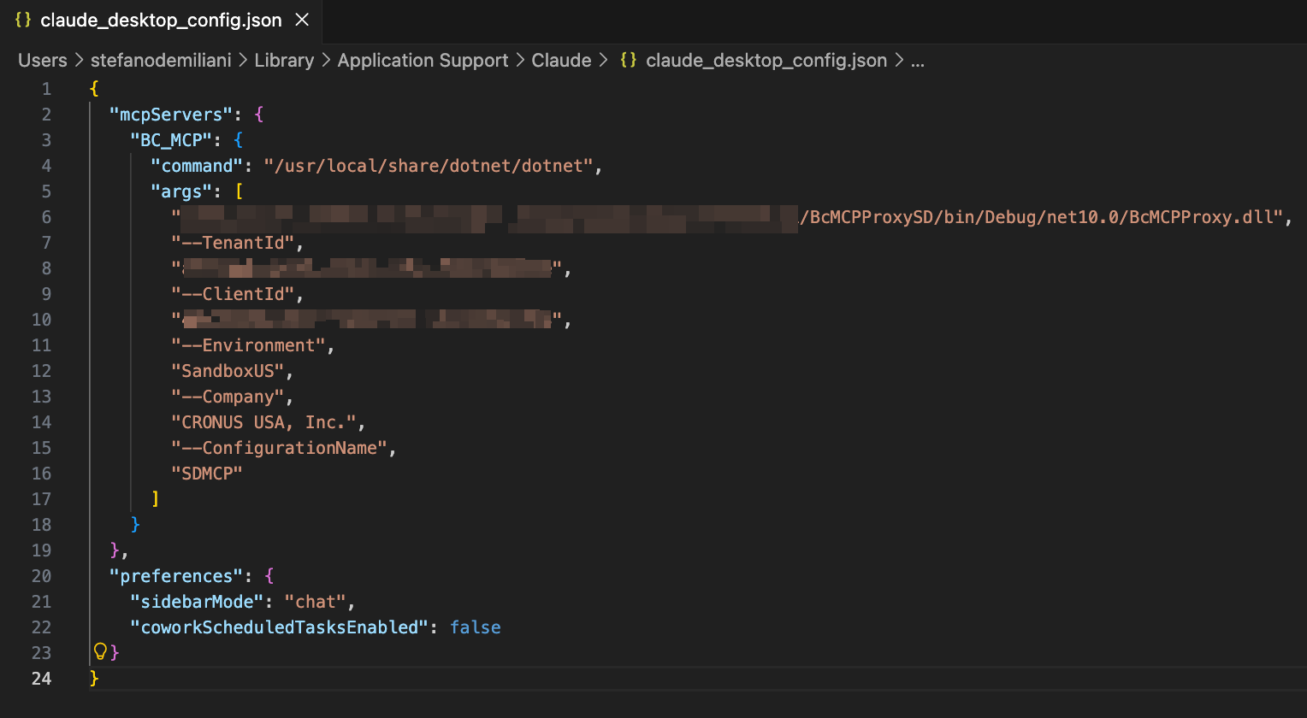Click the "mcpServers" key on line 2
1307x718 pixels.
(171, 115)
